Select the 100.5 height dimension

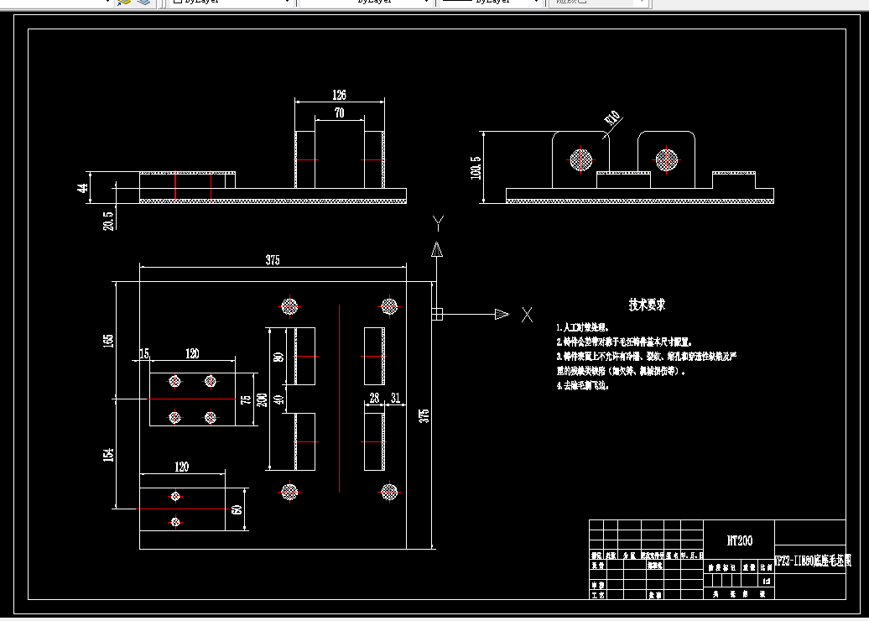[476, 168]
